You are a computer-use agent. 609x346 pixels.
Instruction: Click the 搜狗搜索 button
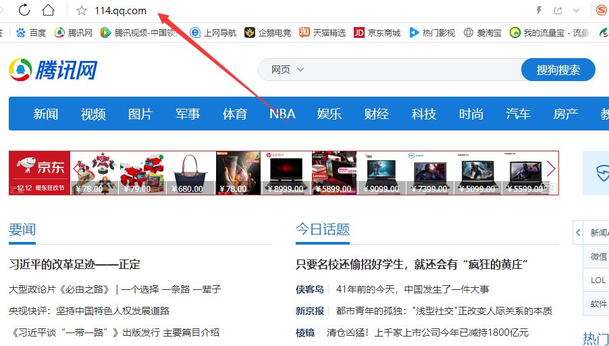pos(558,70)
